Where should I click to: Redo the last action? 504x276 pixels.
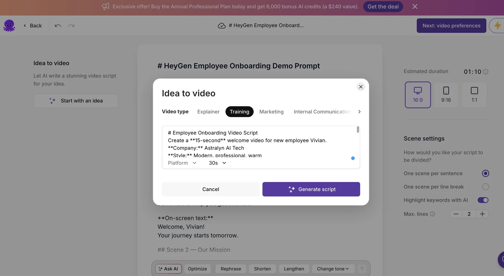(71, 26)
